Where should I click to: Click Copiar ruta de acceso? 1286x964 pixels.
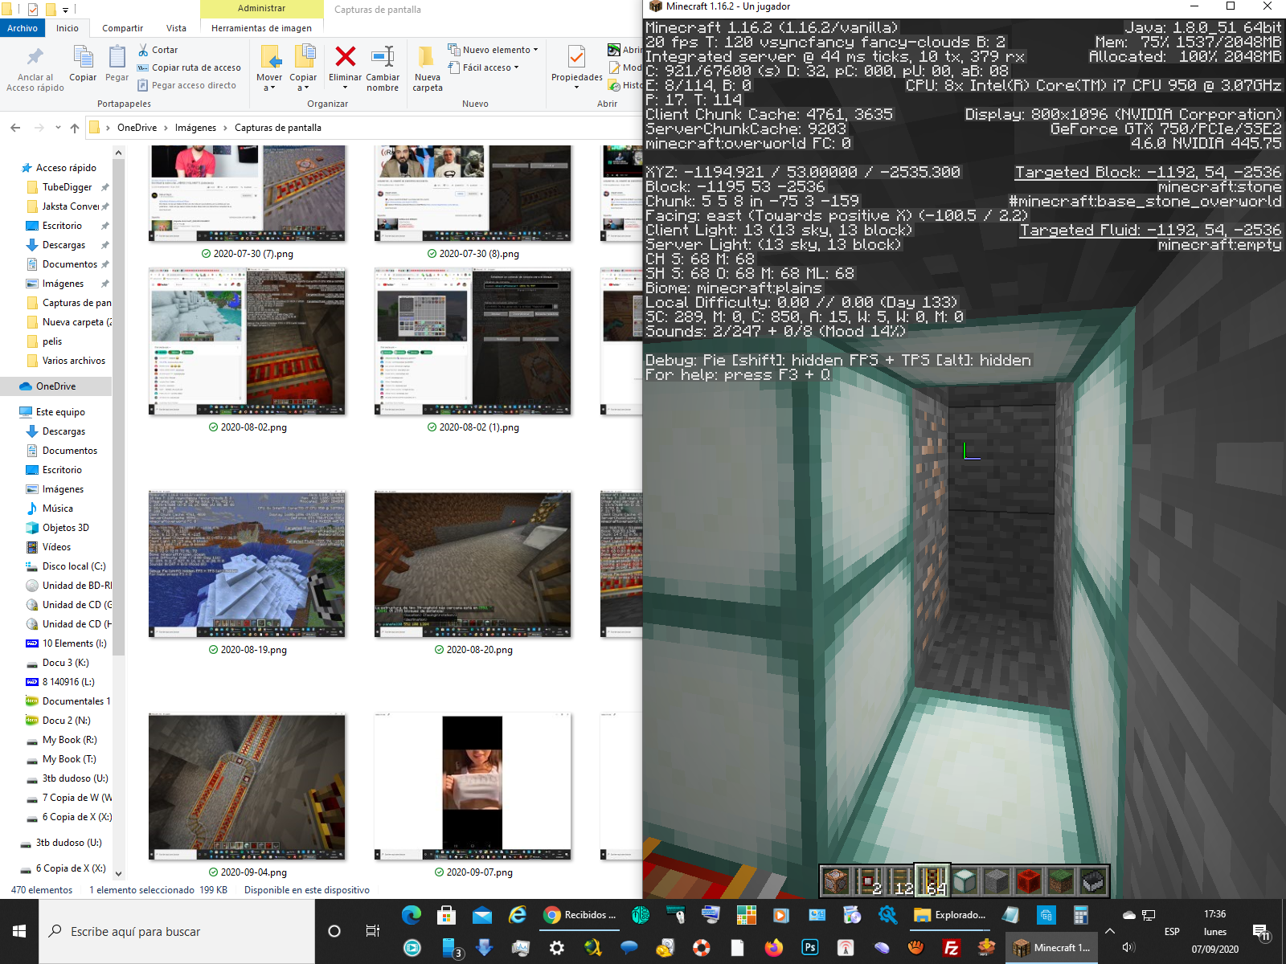click(x=189, y=67)
